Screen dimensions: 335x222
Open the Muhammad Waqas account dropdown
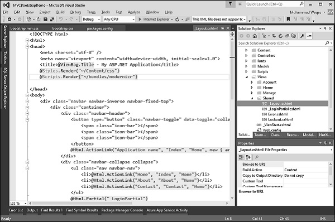[324, 12]
